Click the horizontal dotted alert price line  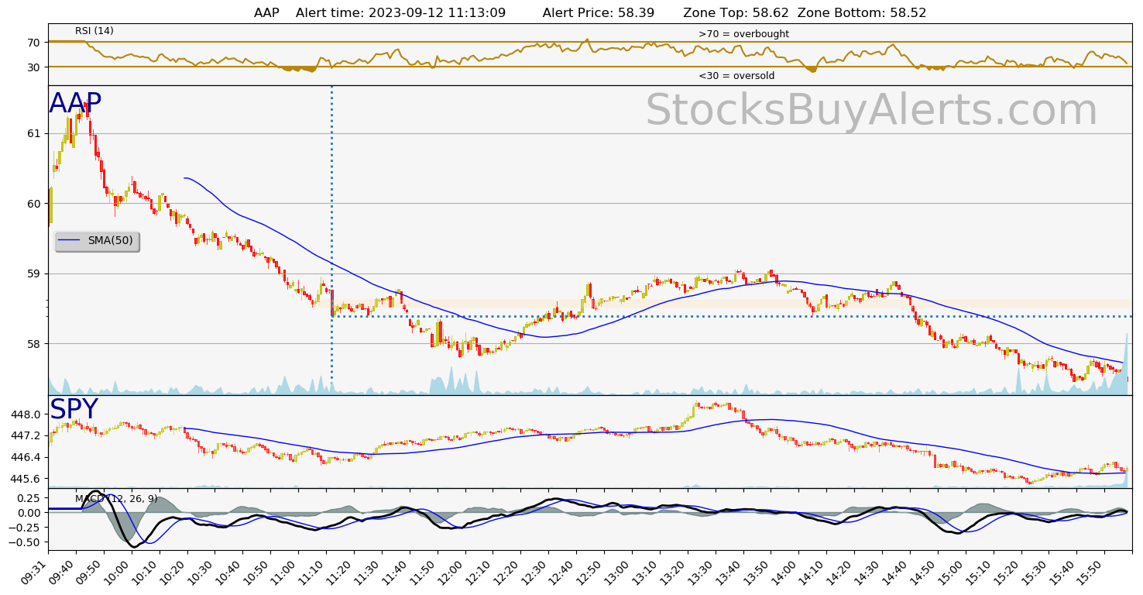tap(732, 316)
